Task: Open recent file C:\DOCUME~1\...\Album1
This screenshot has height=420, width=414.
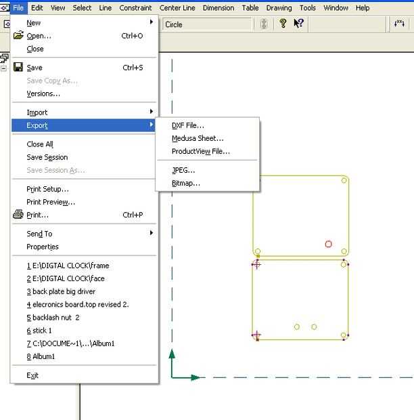Action: (83, 343)
